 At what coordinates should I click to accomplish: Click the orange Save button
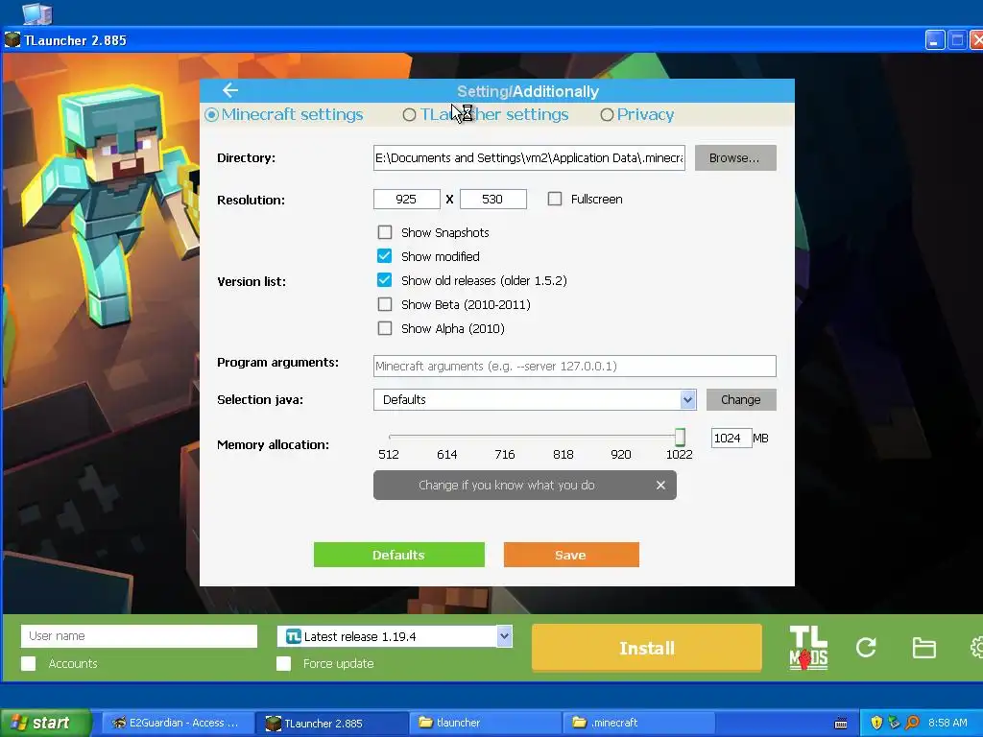tap(571, 555)
